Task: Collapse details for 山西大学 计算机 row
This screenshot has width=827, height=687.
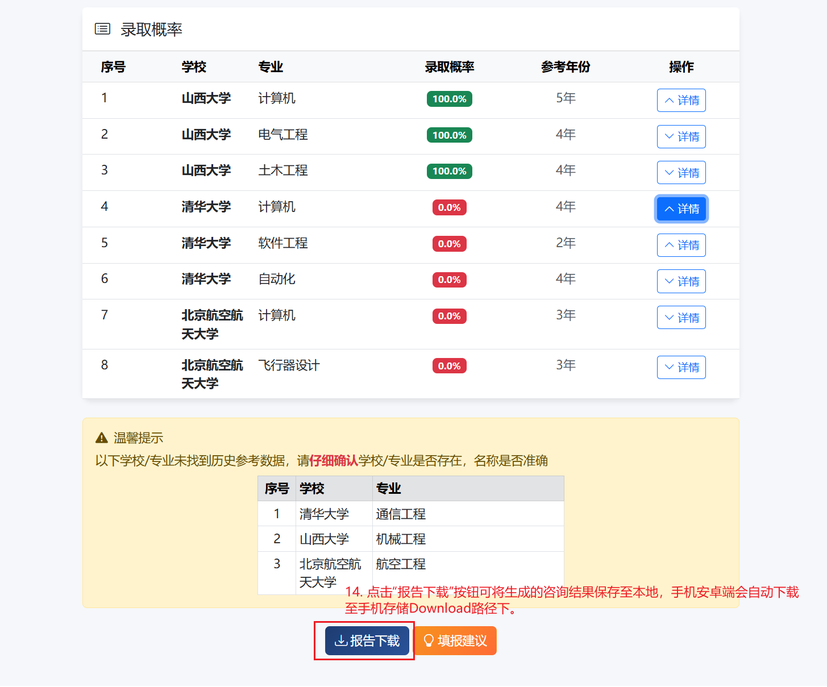Action: point(681,101)
